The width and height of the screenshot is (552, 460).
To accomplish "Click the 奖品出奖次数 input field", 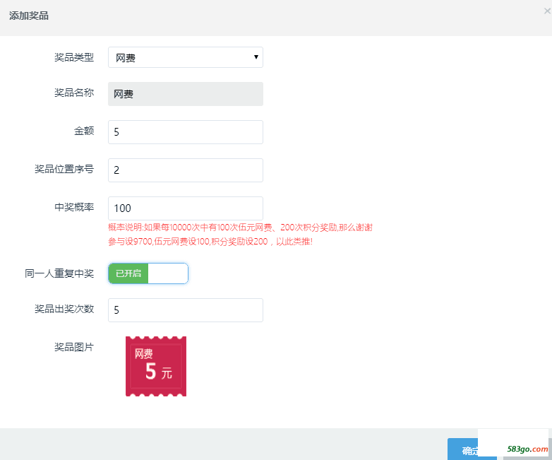I will pos(186,310).
